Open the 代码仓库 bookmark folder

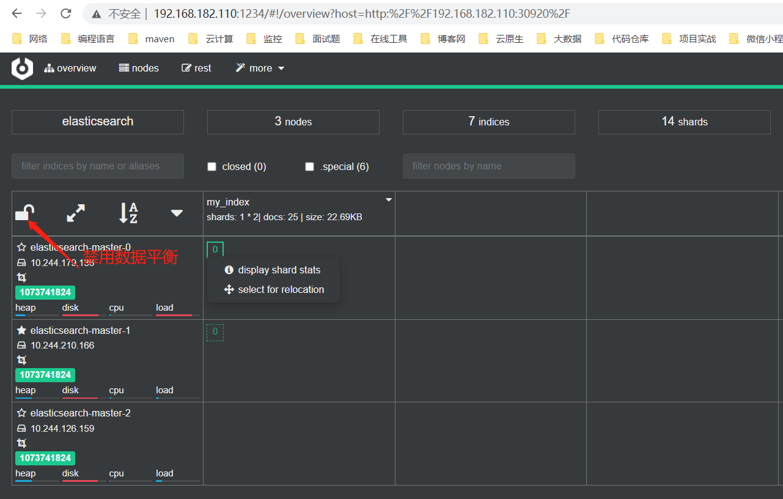point(622,39)
